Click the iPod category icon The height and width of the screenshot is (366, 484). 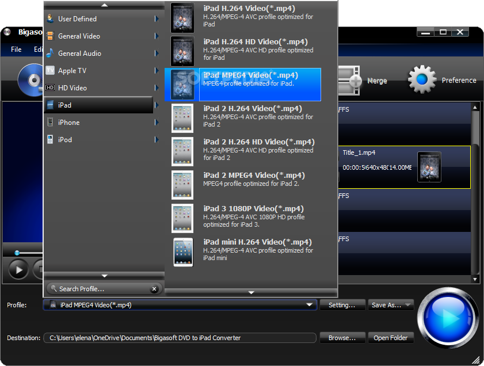(50, 139)
